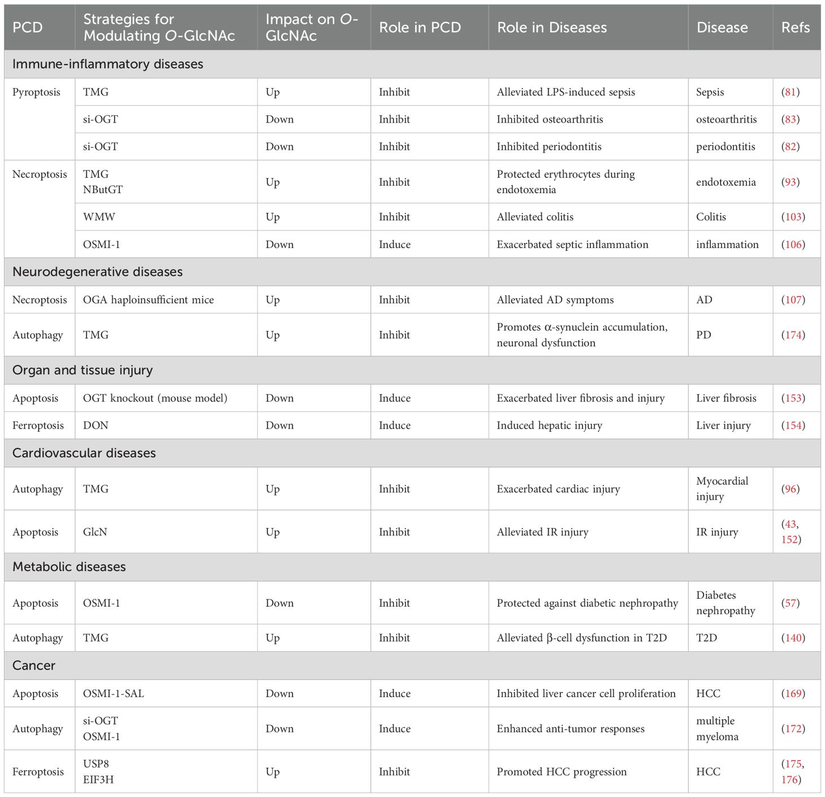The width and height of the screenshot is (825, 797).
Task: Follow reference 93 in endotoxemia row
Action: coord(791,182)
